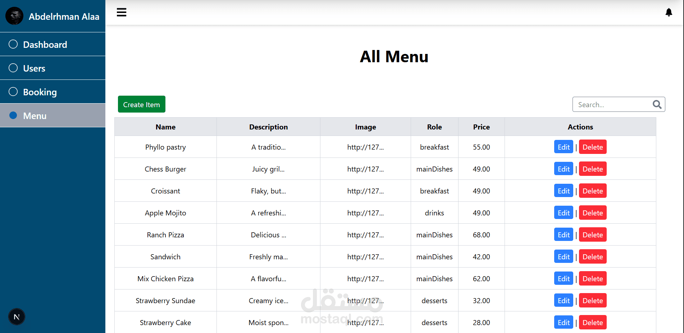Delete the Mix Chicken Pizza item
Viewport: 684px width, 333px height.
point(593,278)
